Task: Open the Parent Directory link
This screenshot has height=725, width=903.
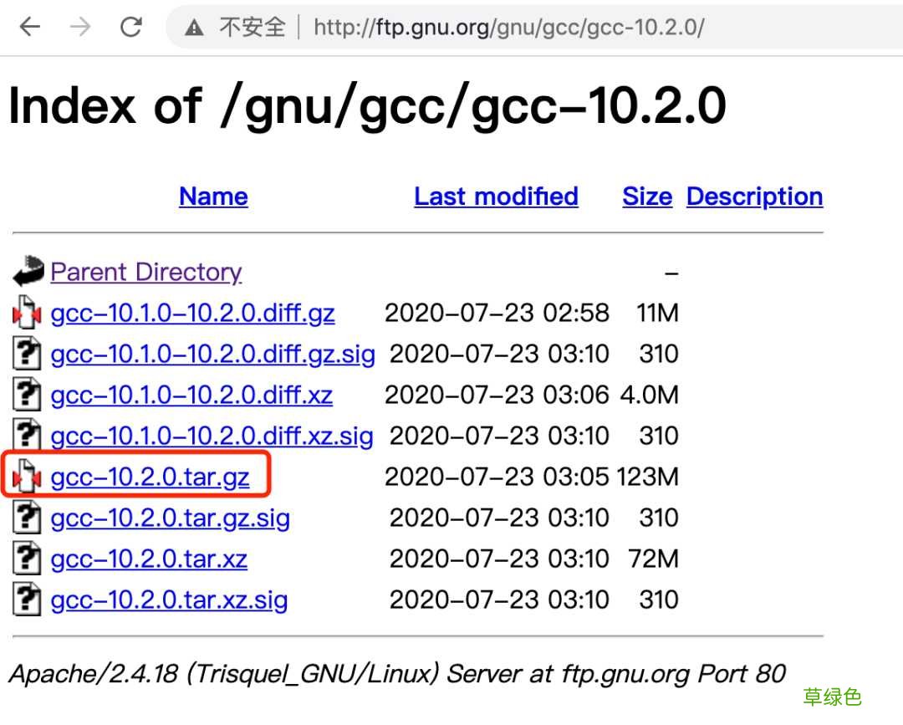Action: coord(145,271)
